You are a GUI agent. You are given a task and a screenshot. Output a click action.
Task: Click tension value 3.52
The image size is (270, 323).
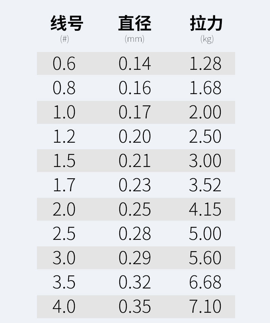(x=205, y=185)
